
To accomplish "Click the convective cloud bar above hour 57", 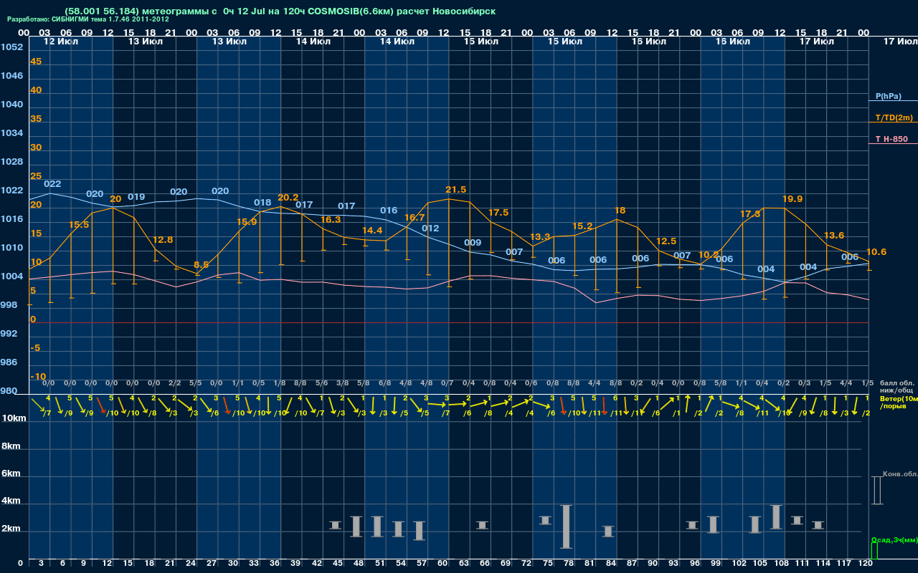I will click(x=420, y=531).
